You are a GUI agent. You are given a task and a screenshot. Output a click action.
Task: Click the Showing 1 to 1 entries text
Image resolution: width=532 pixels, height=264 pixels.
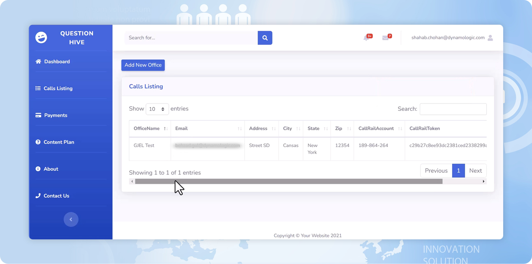click(x=165, y=173)
